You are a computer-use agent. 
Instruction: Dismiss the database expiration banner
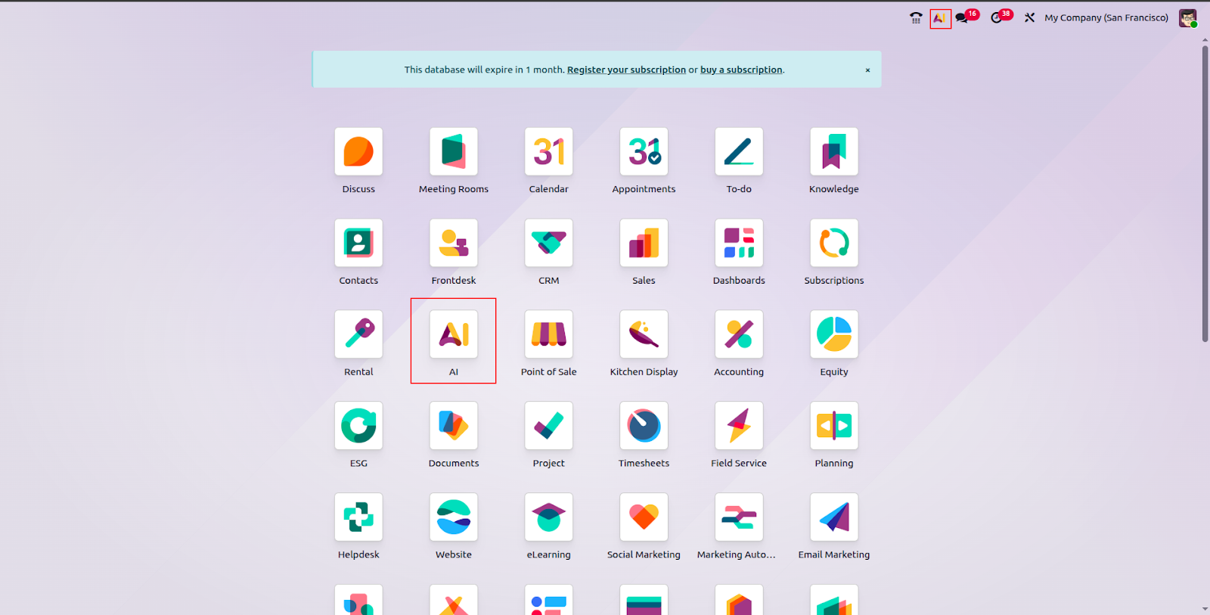click(867, 70)
